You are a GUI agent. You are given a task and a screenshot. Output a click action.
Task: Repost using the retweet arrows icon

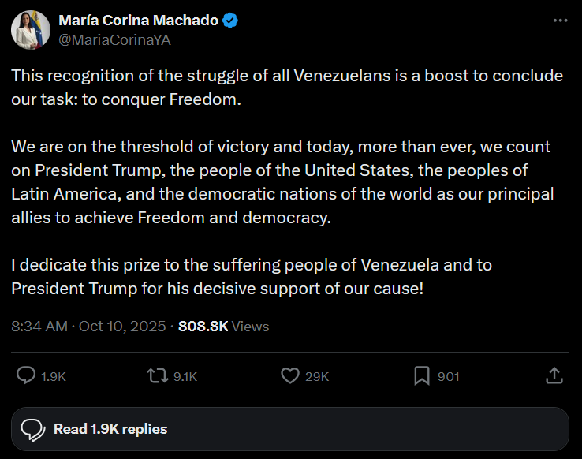(x=158, y=376)
